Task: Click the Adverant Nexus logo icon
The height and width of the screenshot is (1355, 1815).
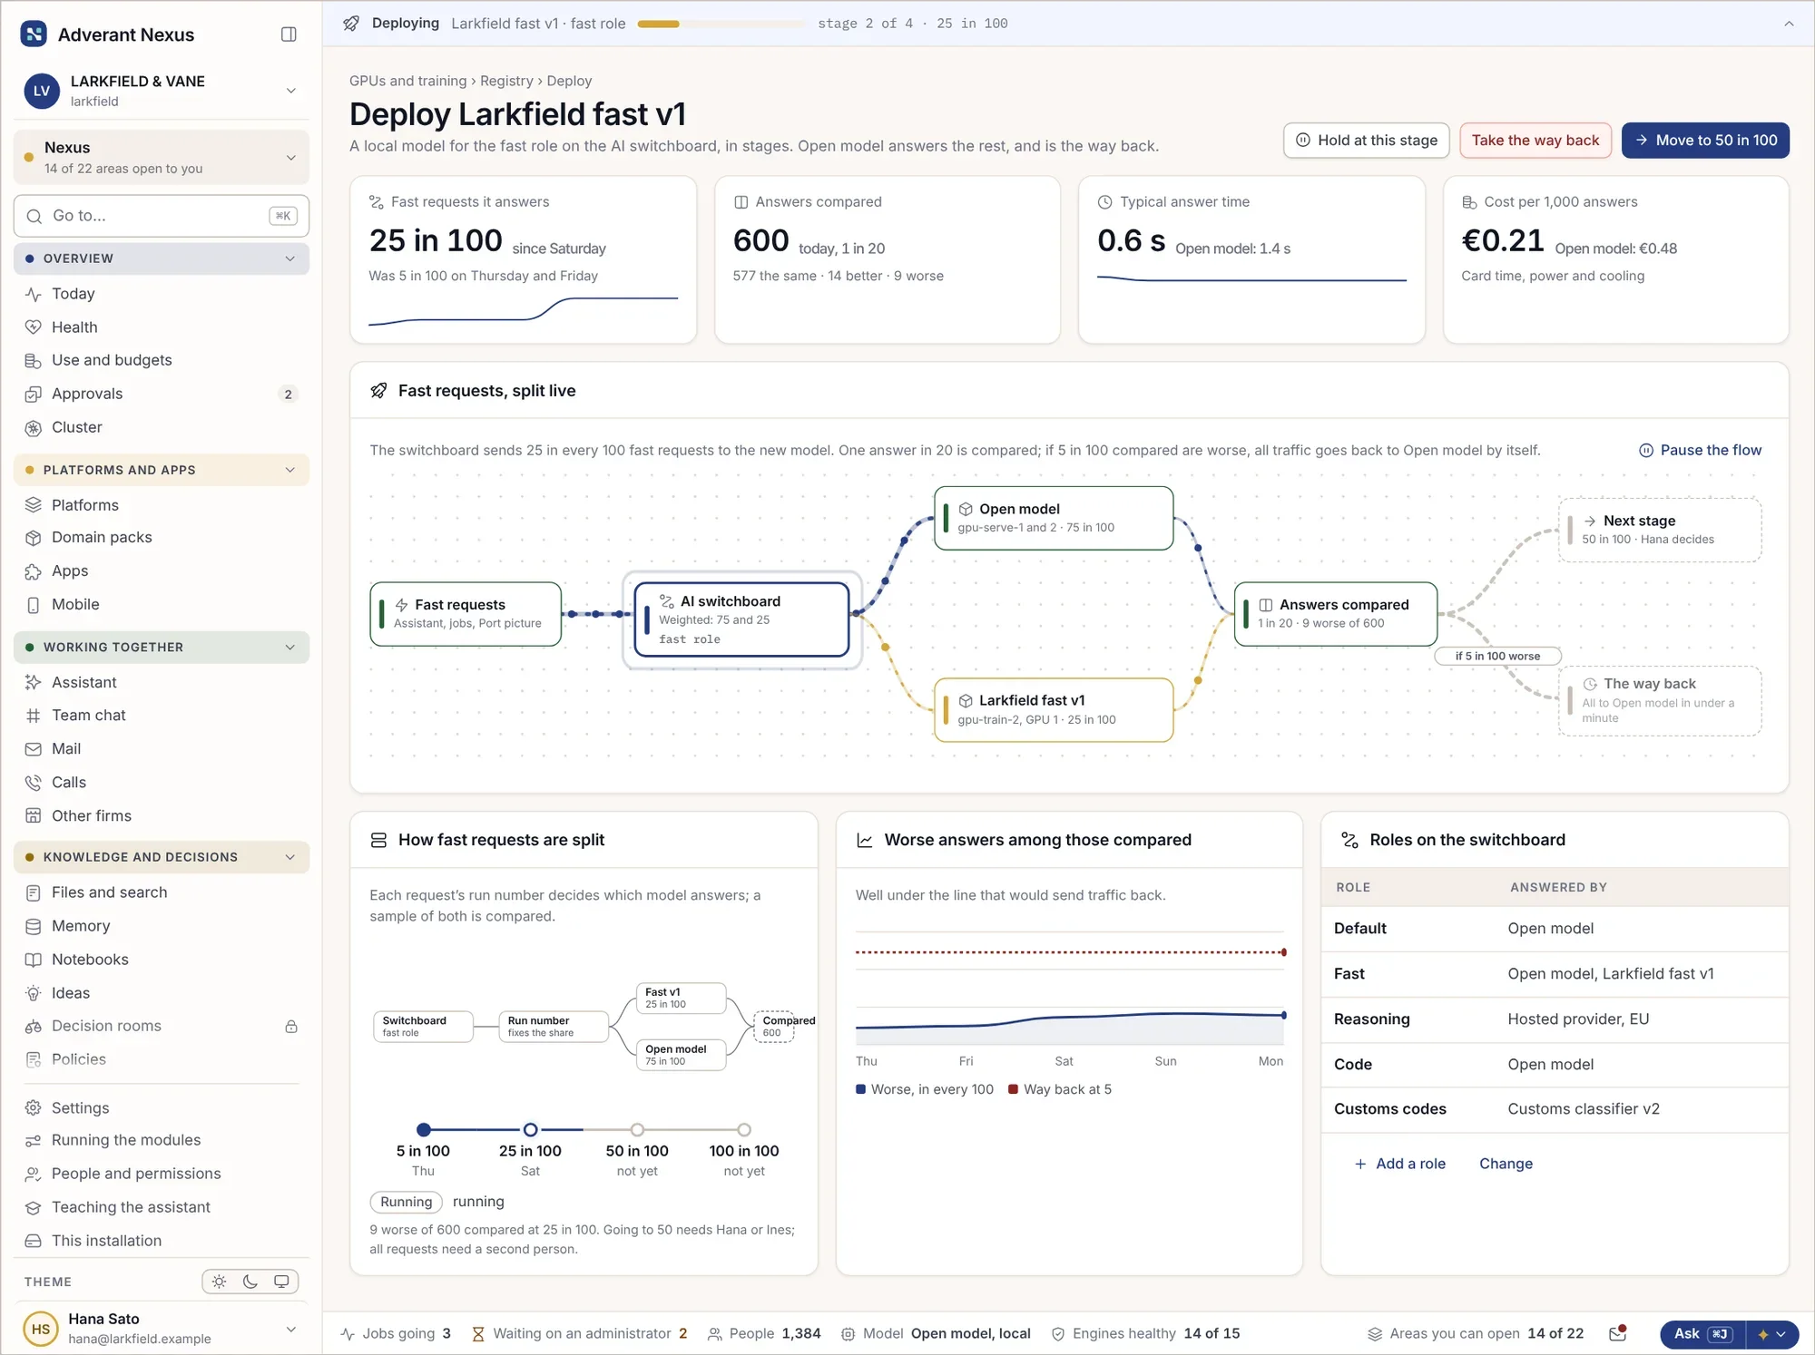Action: pyautogui.click(x=34, y=34)
